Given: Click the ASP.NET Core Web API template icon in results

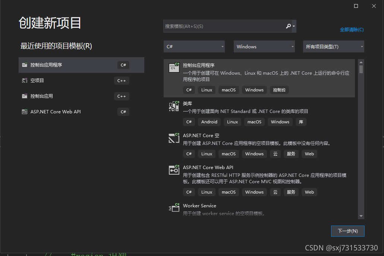Looking at the screenshot, I should click(x=174, y=170).
